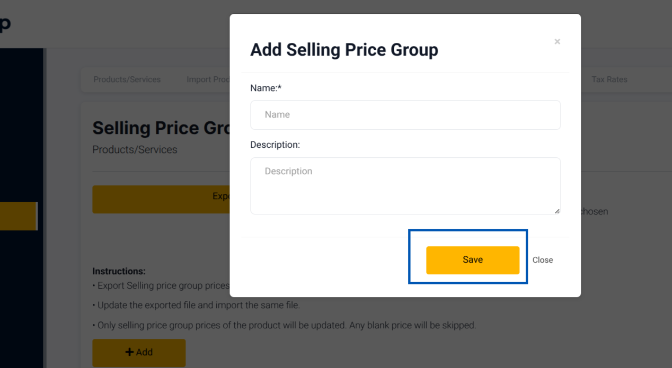Go to the Tax Rates tab

coord(609,79)
